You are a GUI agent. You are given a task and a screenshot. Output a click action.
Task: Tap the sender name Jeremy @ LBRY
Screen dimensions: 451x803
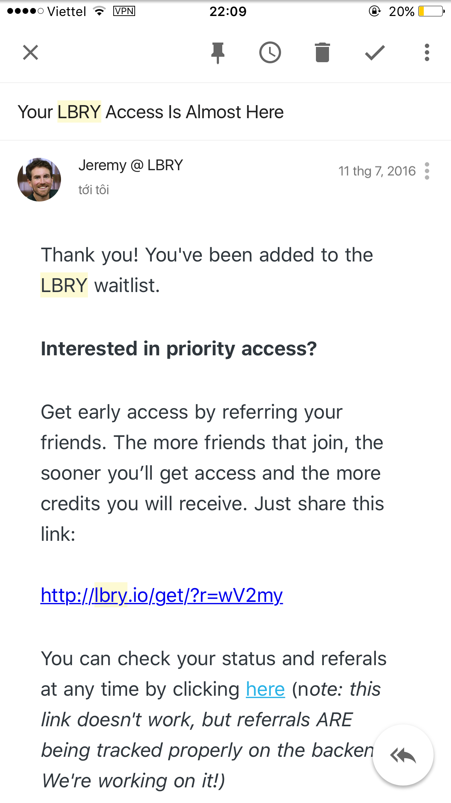tap(131, 165)
